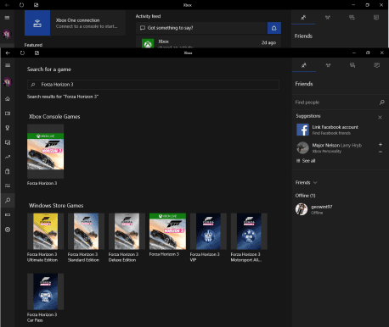Viewport: 389px width, 327px height.
Task: Click the magnifier icon in the Find people box
Action: pyautogui.click(x=382, y=103)
